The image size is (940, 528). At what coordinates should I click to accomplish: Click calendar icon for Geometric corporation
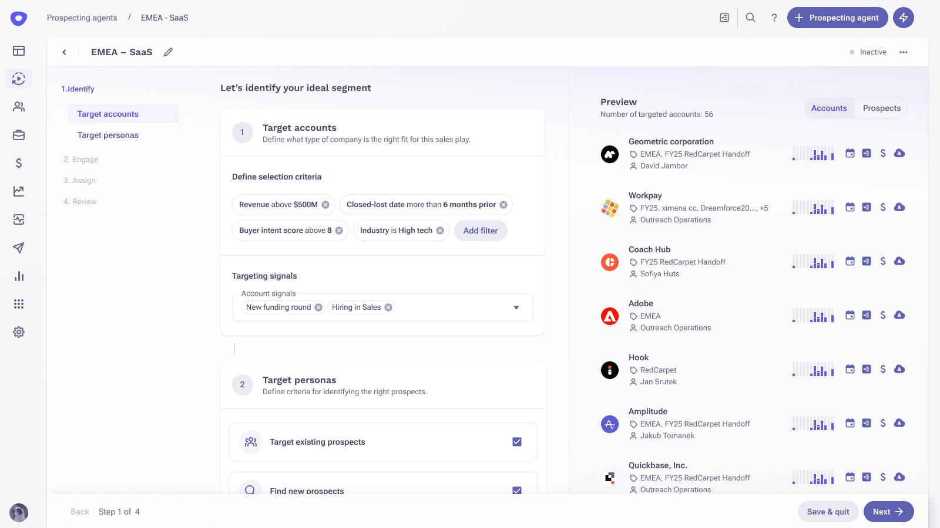pos(850,153)
